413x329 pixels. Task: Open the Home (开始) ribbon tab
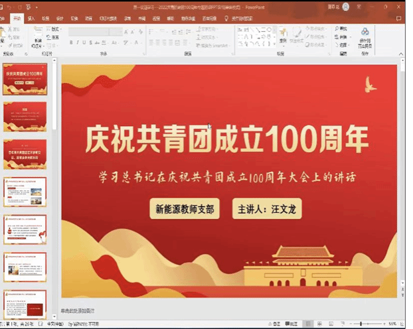(x=16, y=19)
